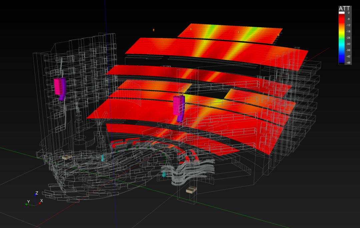Click the white 0 dB swatch on legend

coord(341,13)
